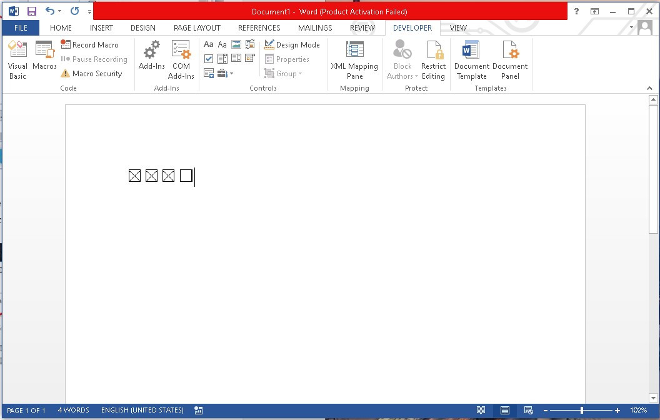The height and width of the screenshot is (420, 660).
Task: Click the Restrict Editing button
Action: [x=433, y=59]
